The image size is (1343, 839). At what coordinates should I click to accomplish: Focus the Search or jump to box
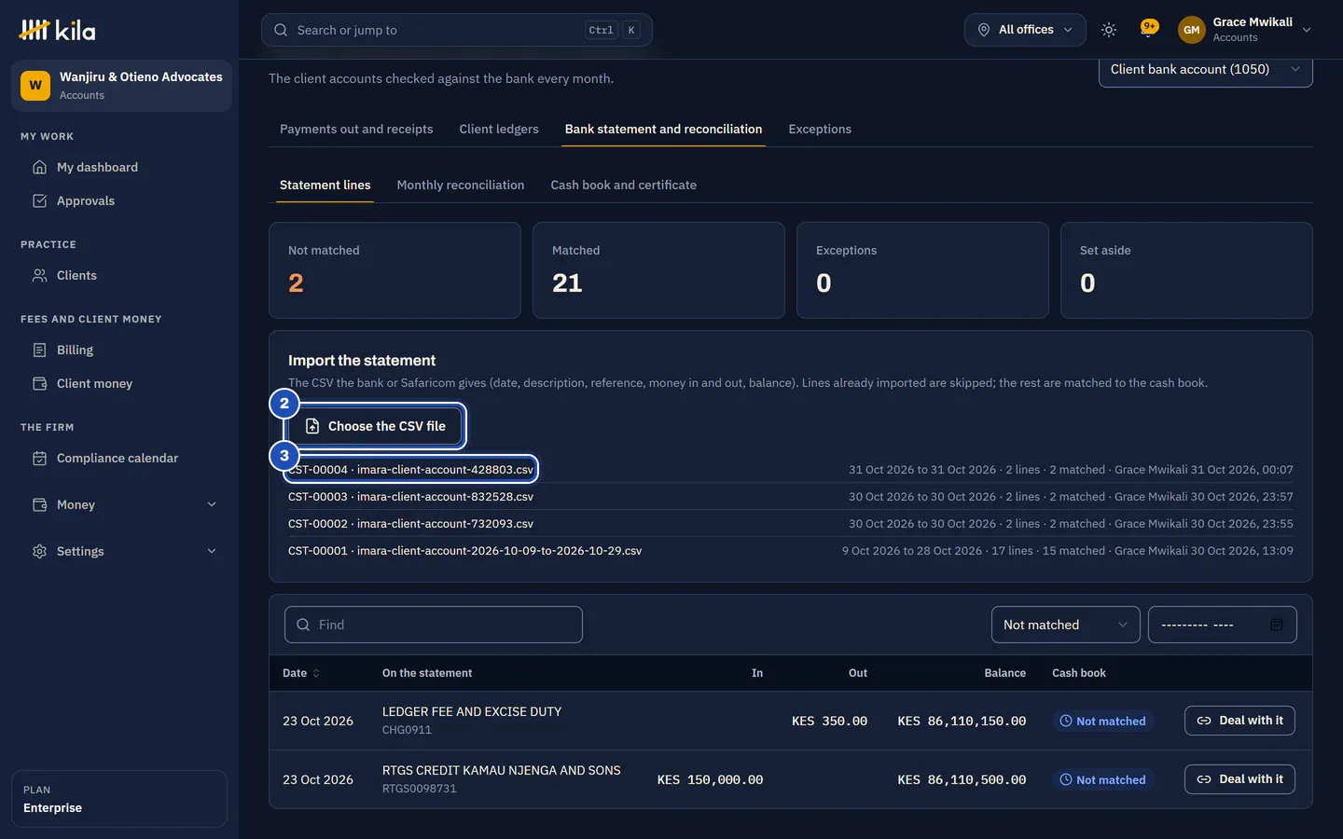point(457,30)
